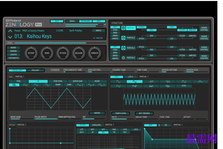Image resolution: width=223 pixels, height=149 pixels.
Task: Set LFO 1 shape to sine
Action: (118, 82)
